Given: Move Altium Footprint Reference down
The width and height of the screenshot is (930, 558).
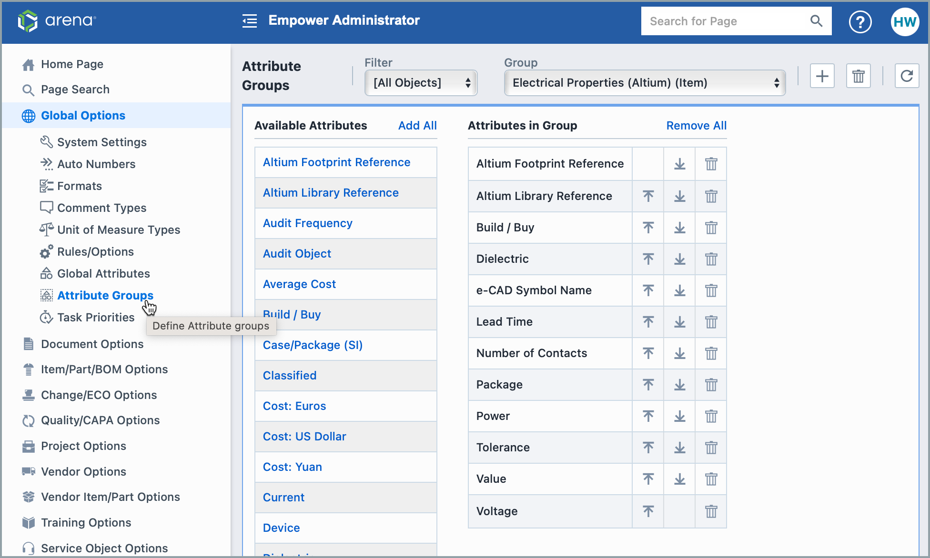Looking at the screenshot, I should click(x=679, y=163).
